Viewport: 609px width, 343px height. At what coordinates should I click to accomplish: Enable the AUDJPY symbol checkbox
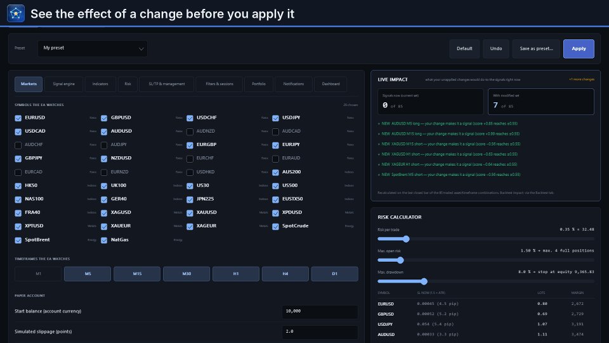tap(104, 145)
